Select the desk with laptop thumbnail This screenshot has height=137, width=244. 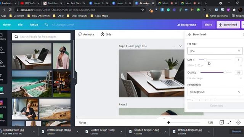[32, 56]
